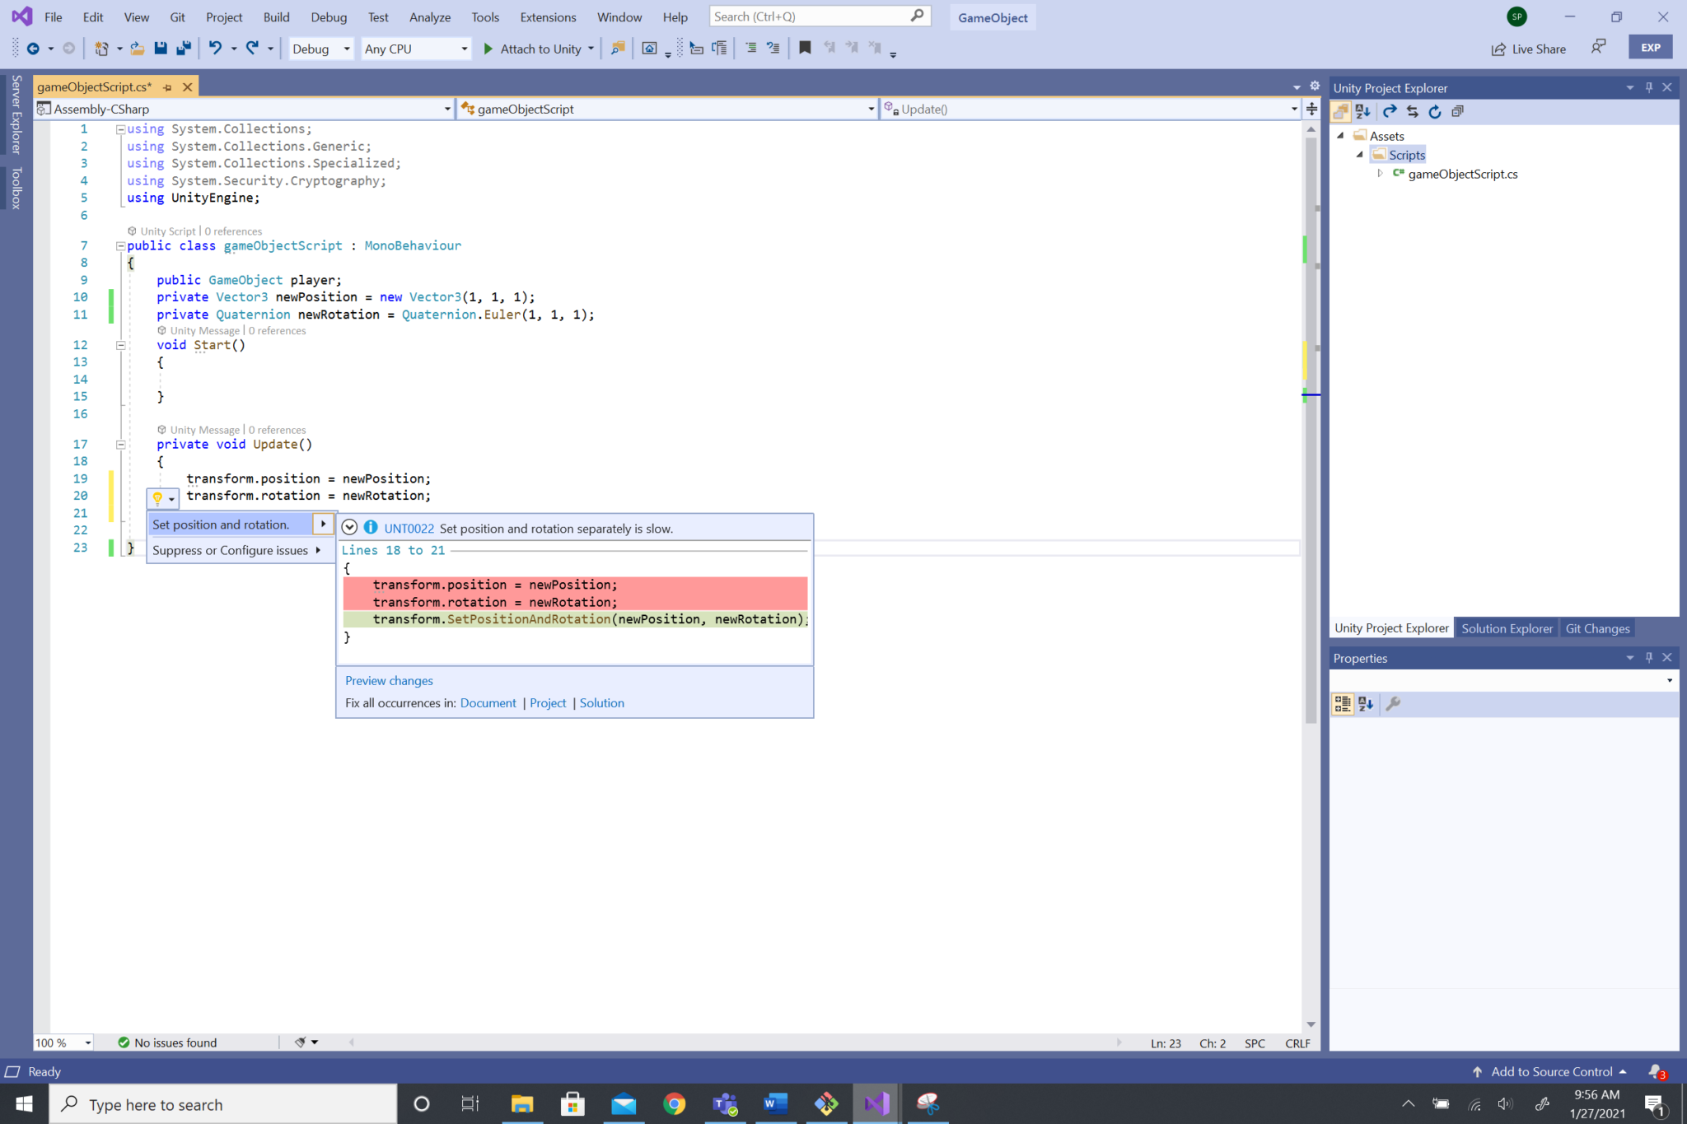This screenshot has height=1124, width=1687.
Task: Open the Any CPU platform dropdown
Action: 464,48
